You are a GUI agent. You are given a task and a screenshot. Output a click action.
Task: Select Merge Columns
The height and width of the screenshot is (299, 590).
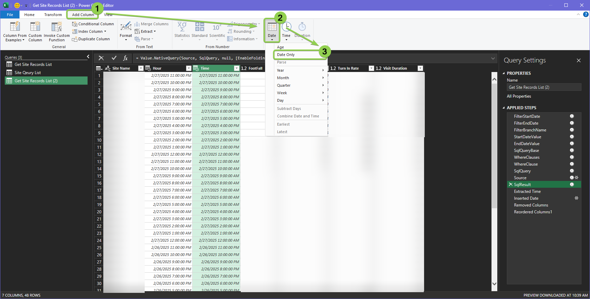point(152,24)
